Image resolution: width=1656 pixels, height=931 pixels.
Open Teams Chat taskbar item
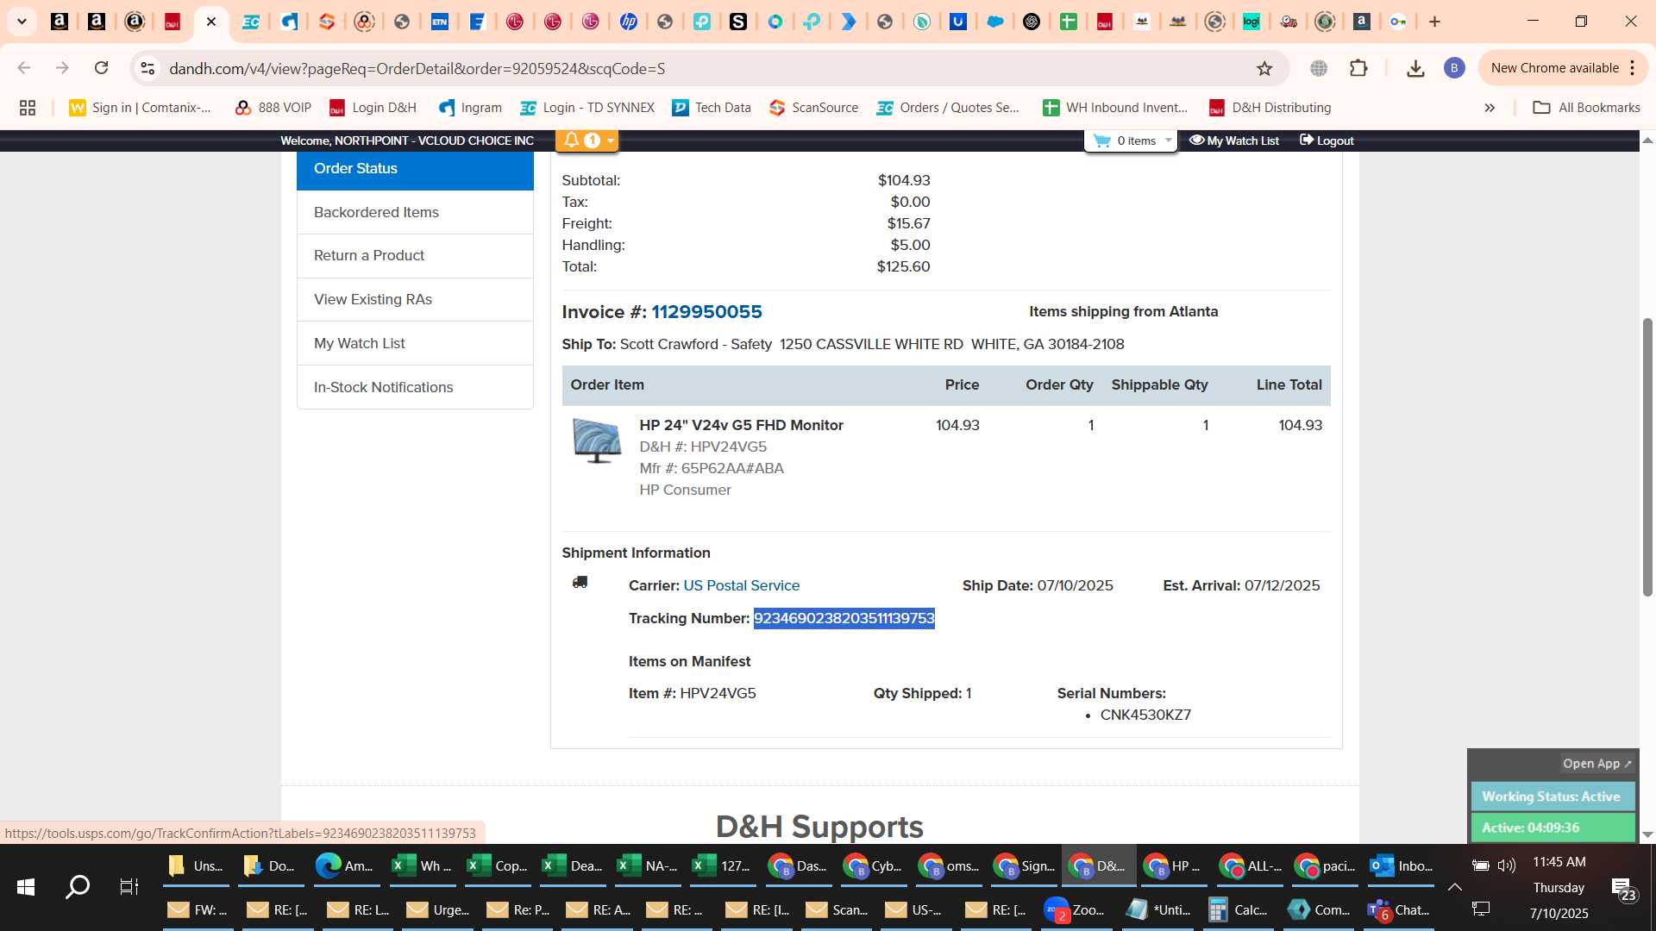click(1399, 910)
